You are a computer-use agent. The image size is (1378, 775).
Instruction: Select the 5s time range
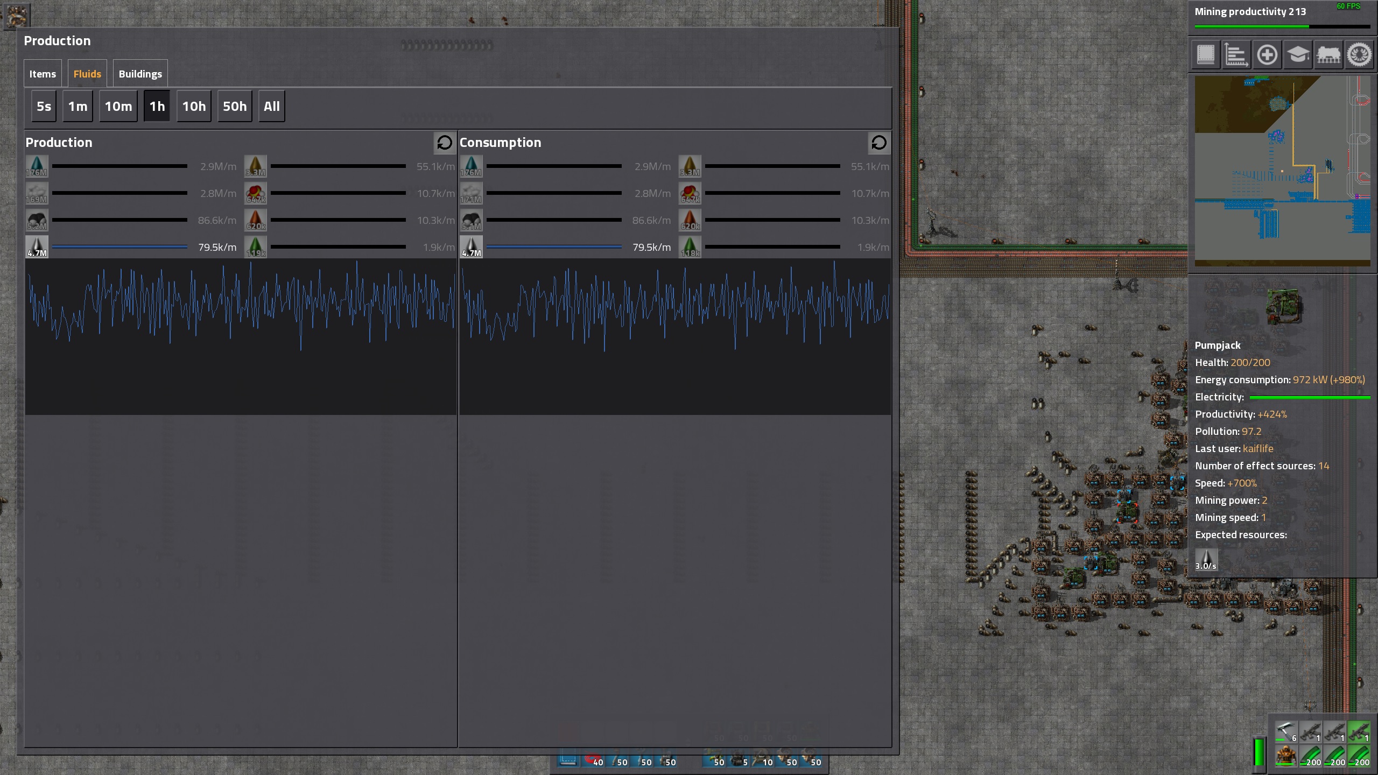tap(44, 107)
